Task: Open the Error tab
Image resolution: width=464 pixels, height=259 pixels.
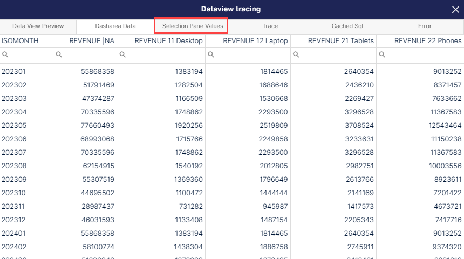Action: pyautogui.click(x=425, y=26)
